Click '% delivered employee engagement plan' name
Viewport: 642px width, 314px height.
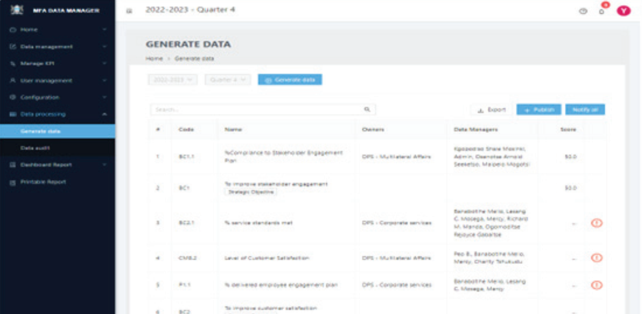pos(281,285)
